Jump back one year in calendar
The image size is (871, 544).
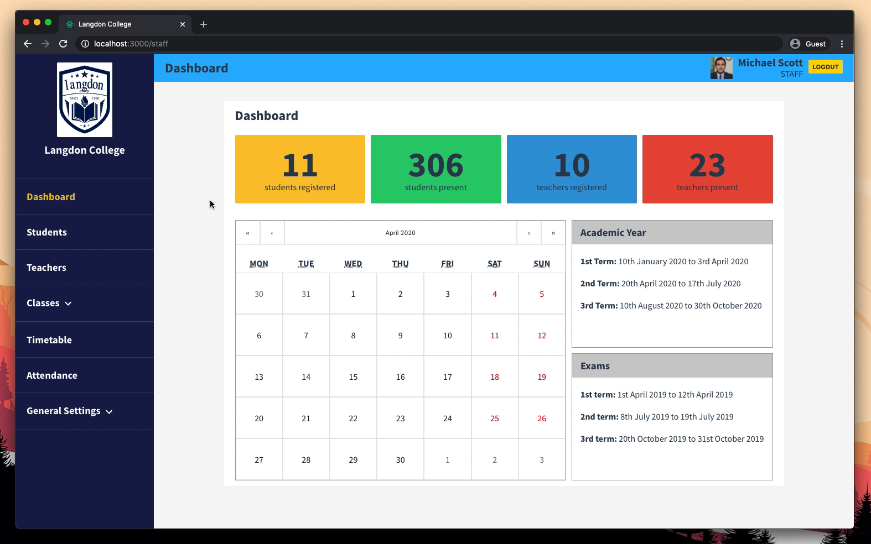click(247, 233)
